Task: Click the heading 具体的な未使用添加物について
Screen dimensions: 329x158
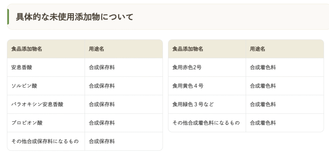Action: click(x=75, y=17)
